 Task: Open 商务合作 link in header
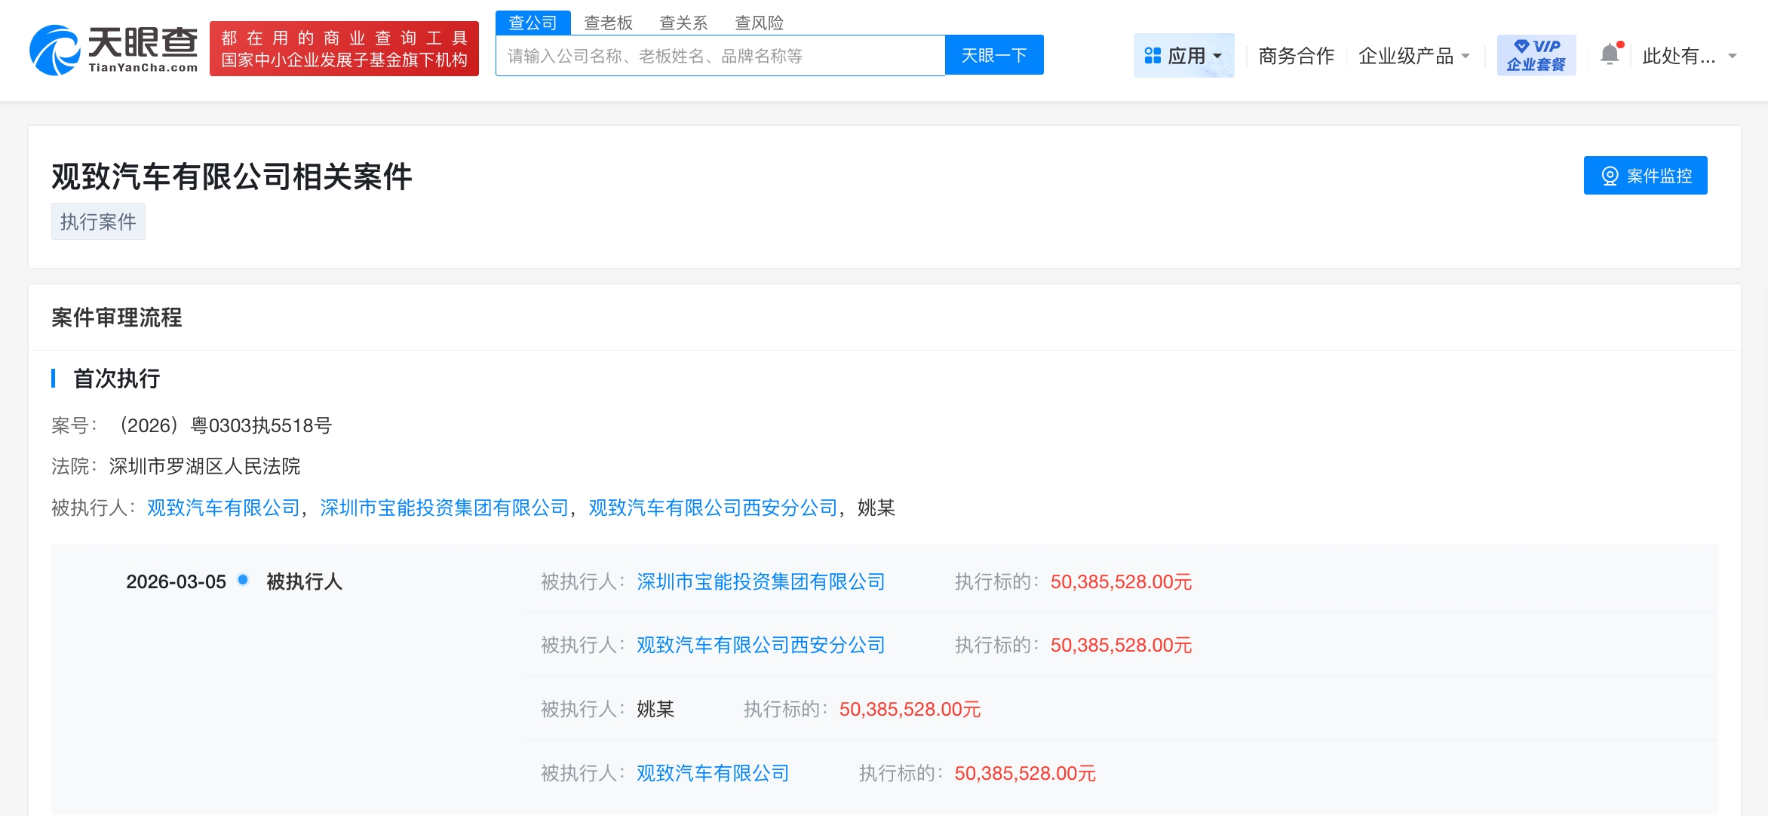[1296, 56]
